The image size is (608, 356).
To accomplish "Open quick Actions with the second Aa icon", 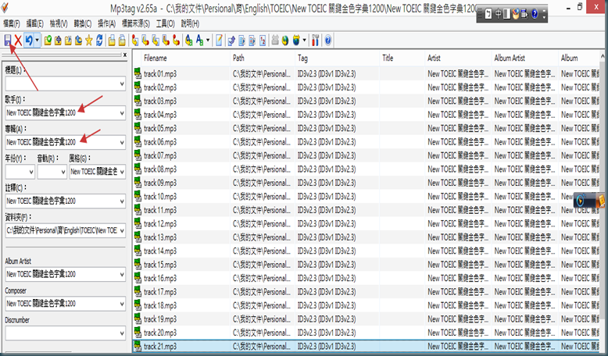I will [x=200, y=40].
